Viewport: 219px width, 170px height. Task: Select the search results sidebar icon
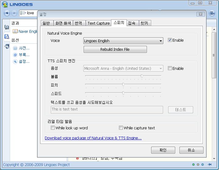pyautogui.click(x=7, y=37)
